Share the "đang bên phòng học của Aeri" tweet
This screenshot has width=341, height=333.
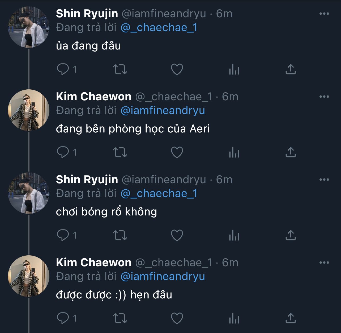[x=291, y=152]
